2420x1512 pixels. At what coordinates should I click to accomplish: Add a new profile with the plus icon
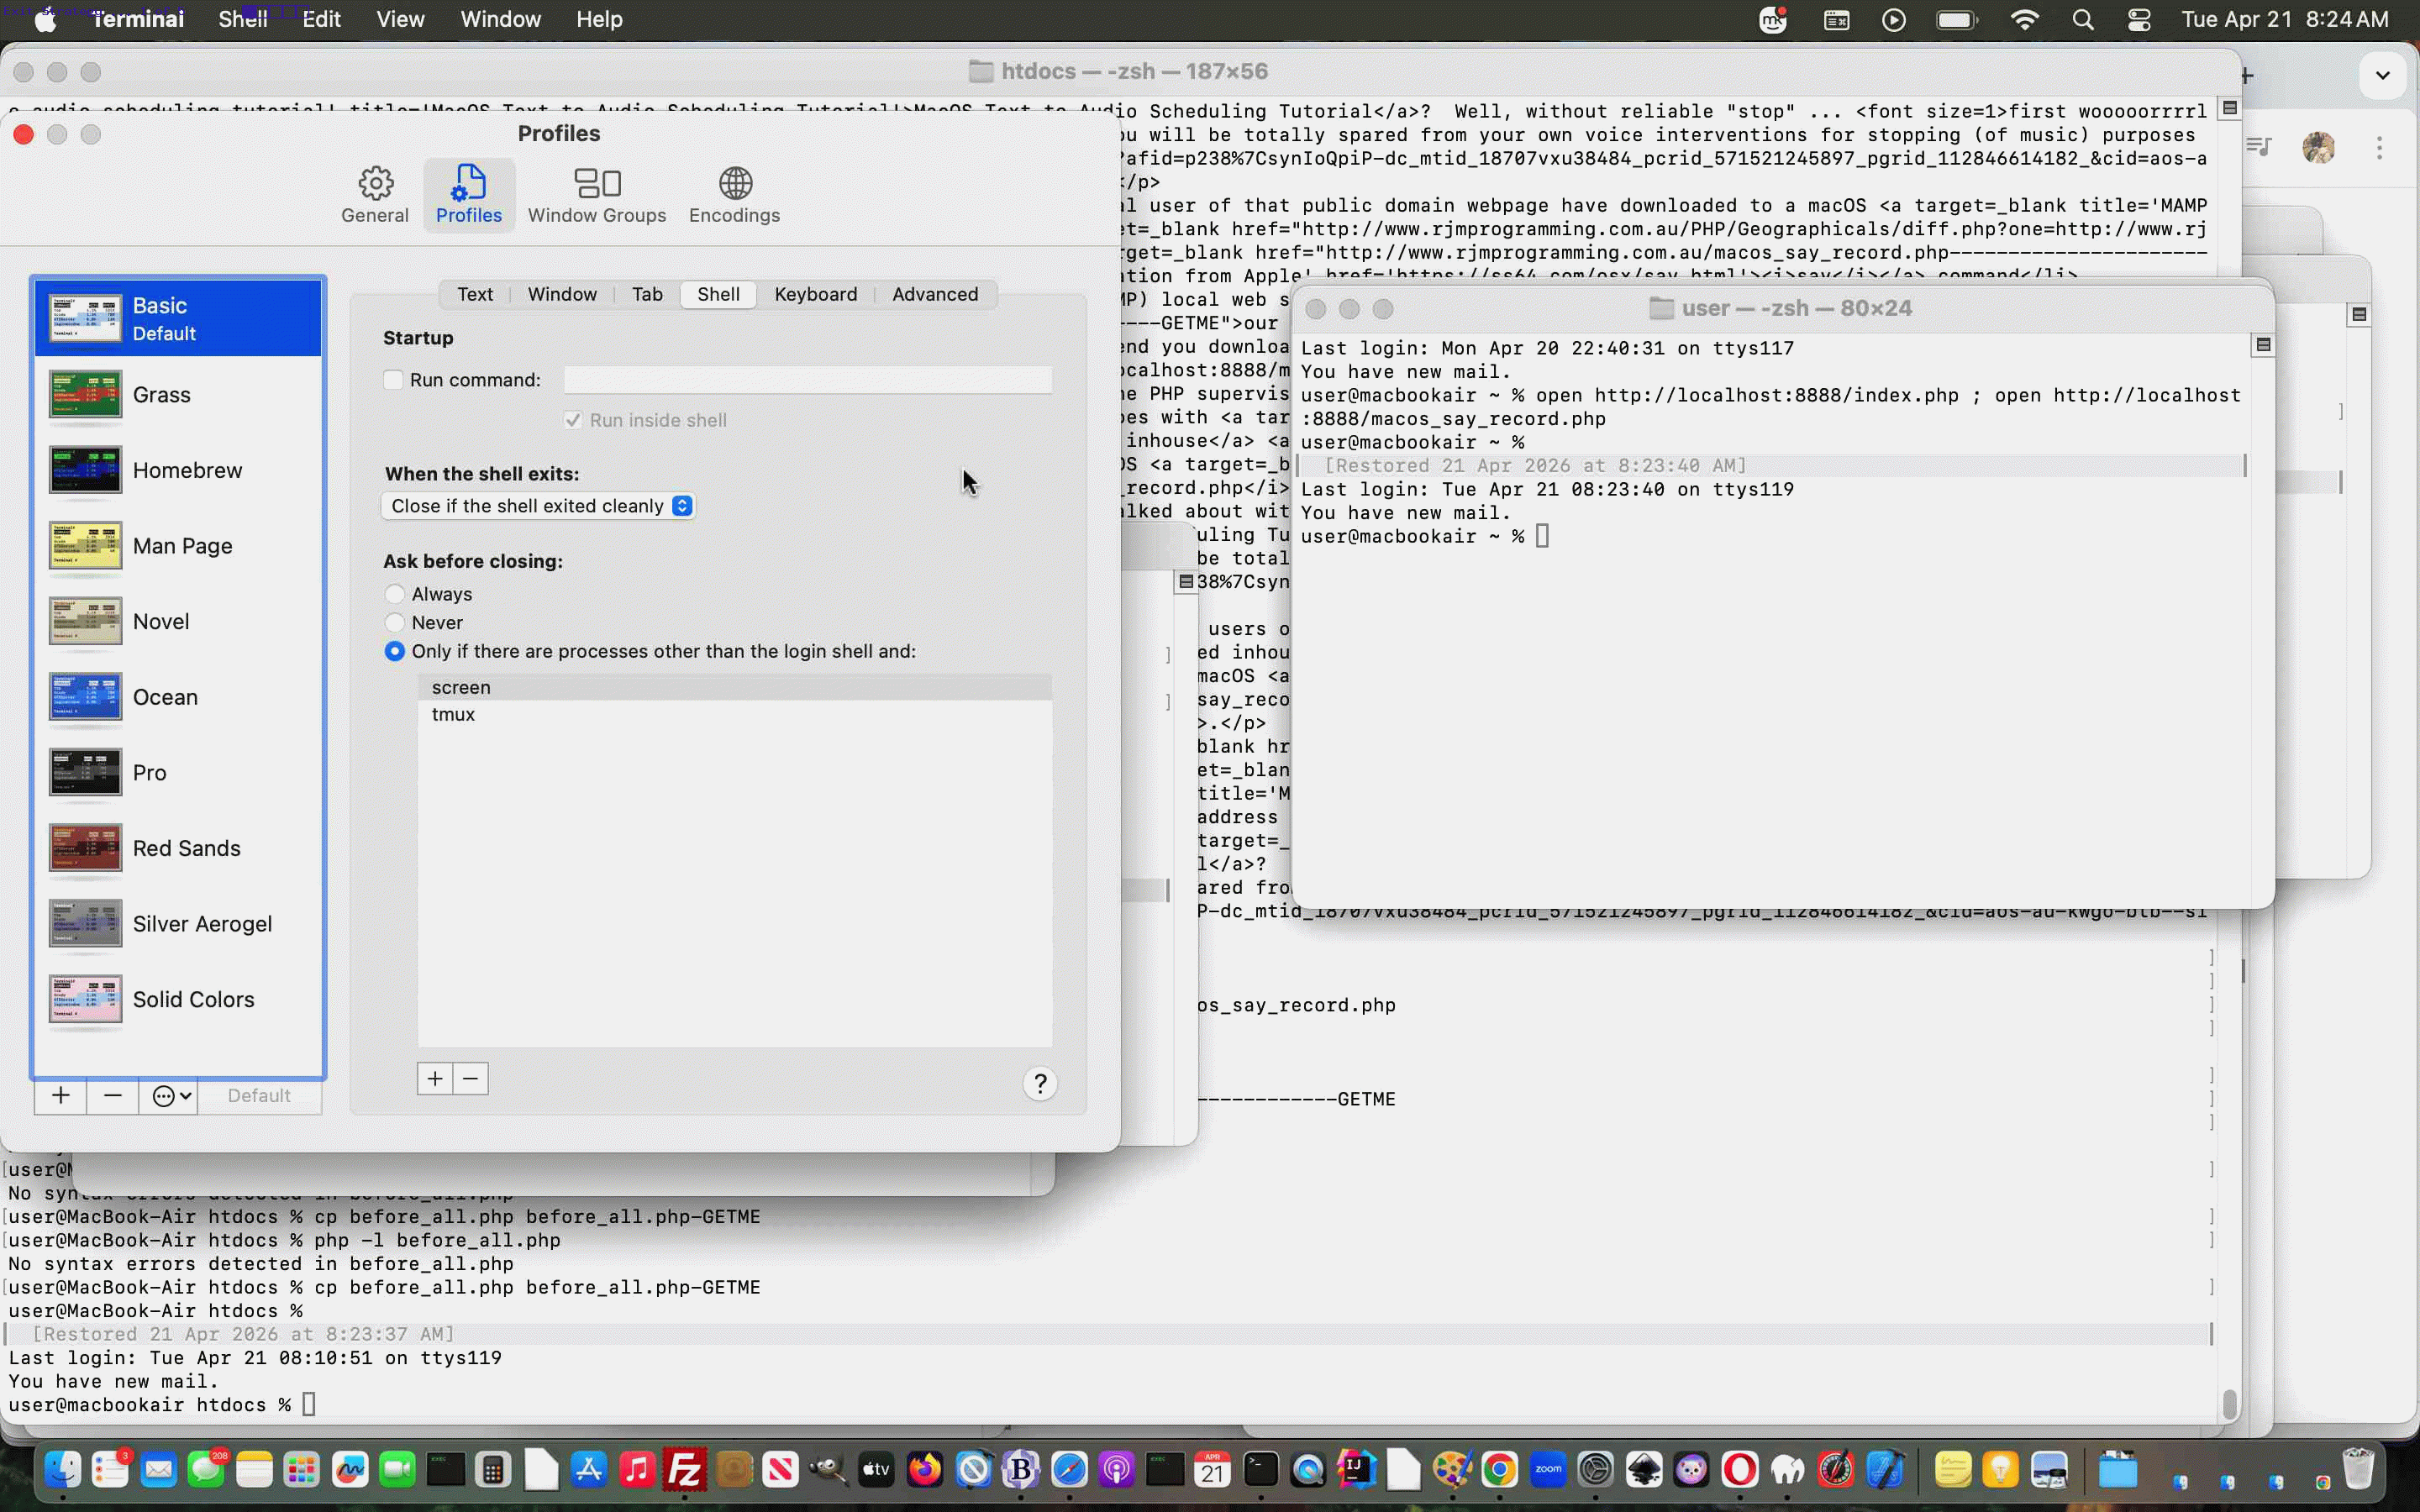60,1096
